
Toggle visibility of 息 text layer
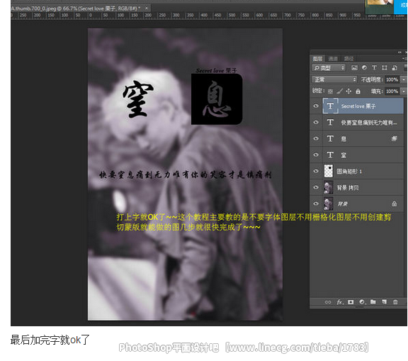[x=316, y=138]
